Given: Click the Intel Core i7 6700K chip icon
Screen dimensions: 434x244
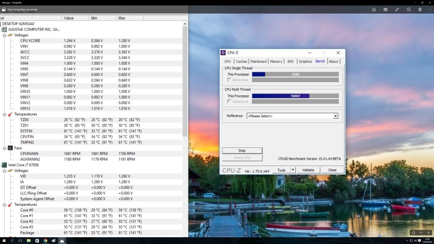Looking at the screenshot, I should pos(4,165).
